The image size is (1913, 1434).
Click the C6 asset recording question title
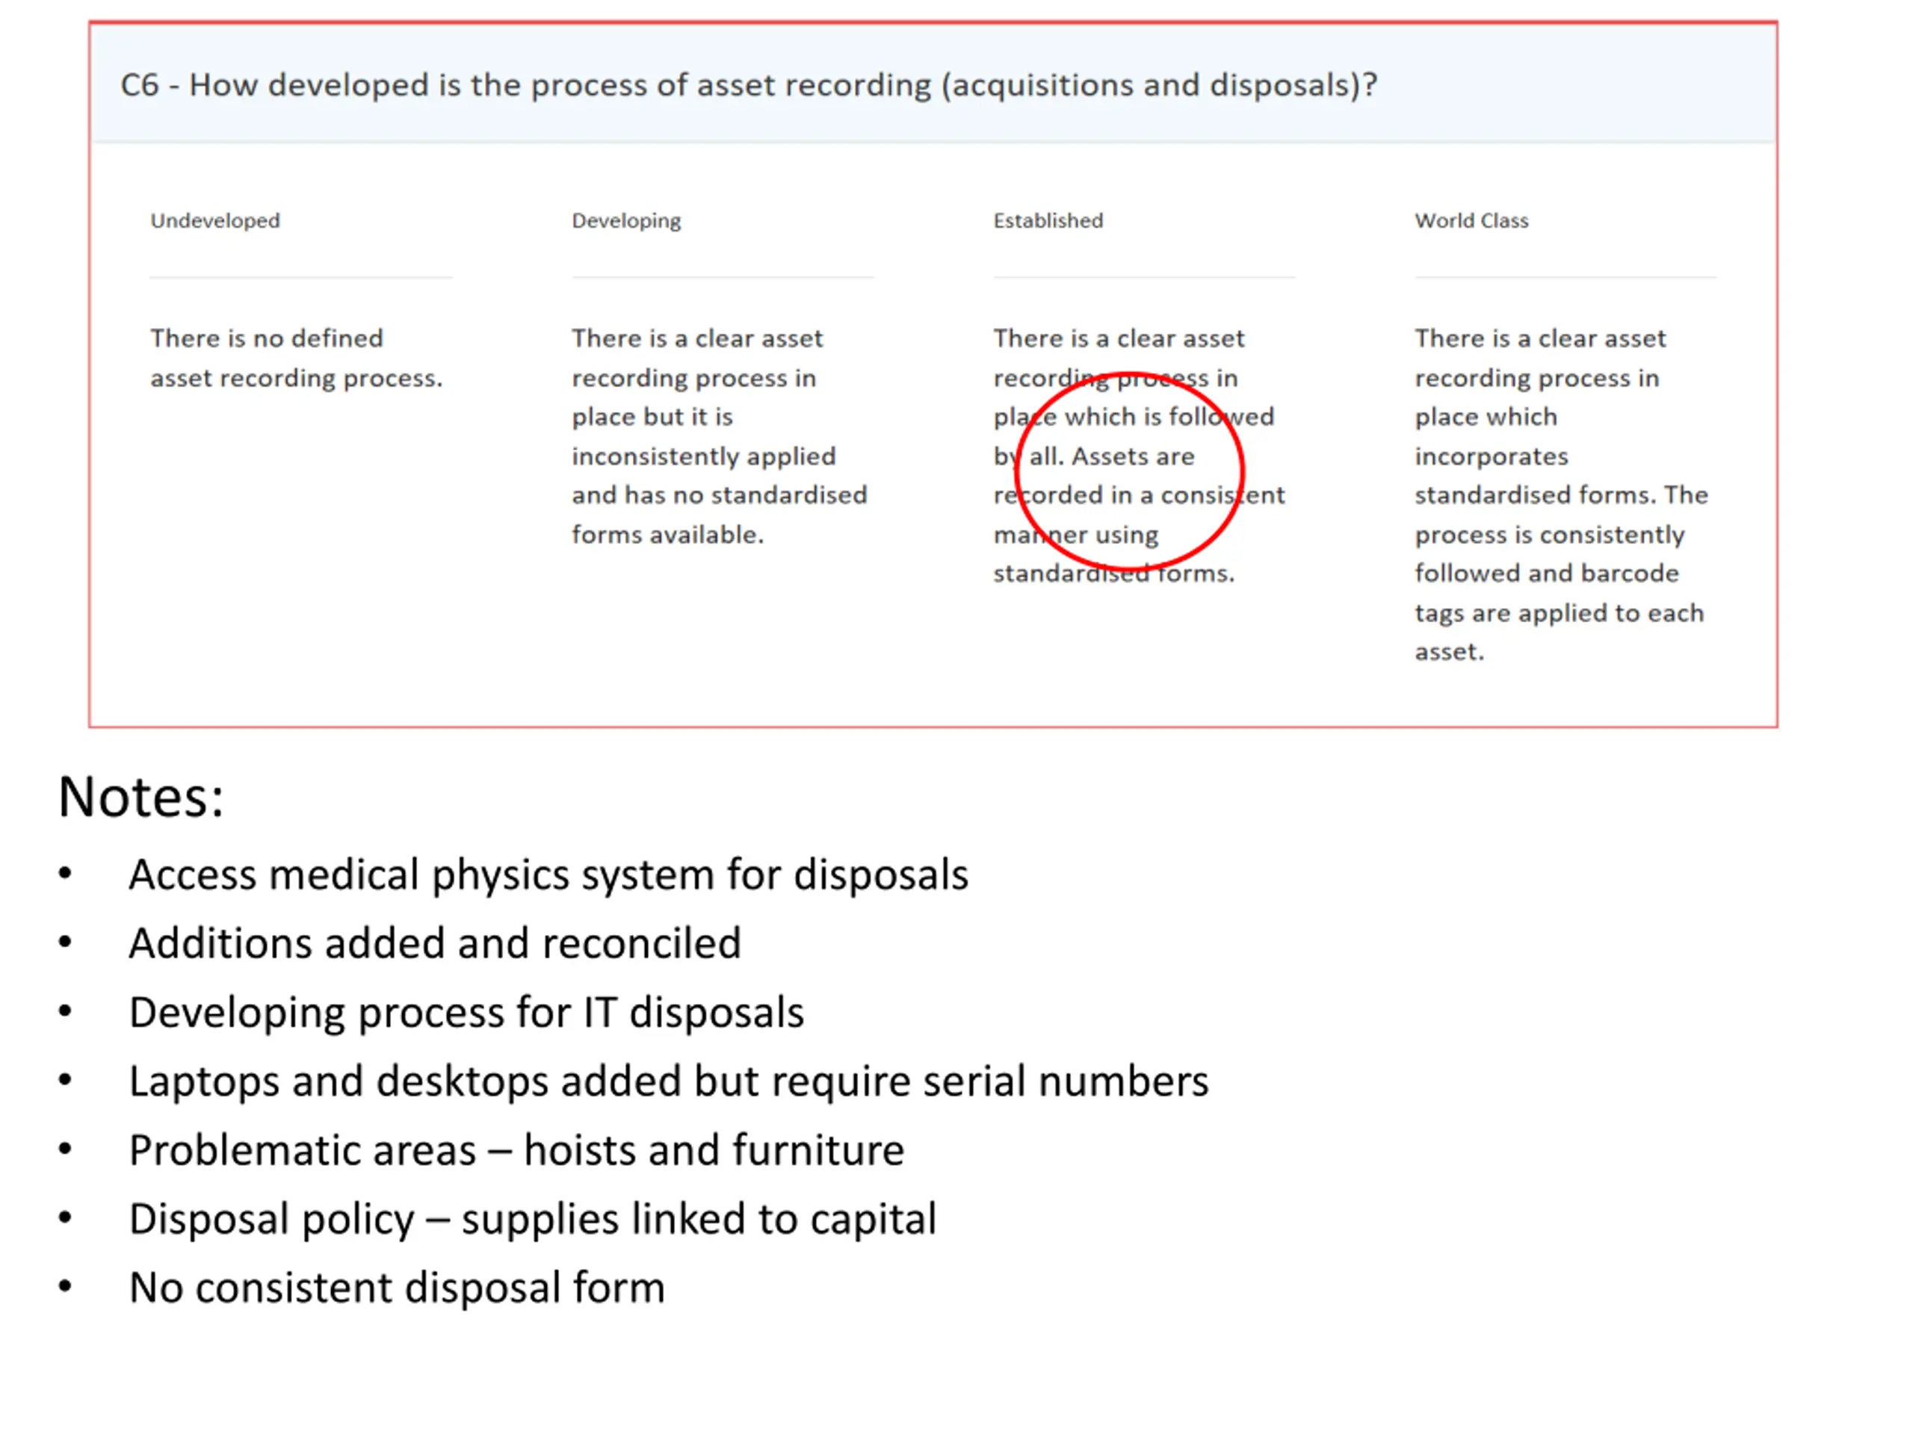749,84
